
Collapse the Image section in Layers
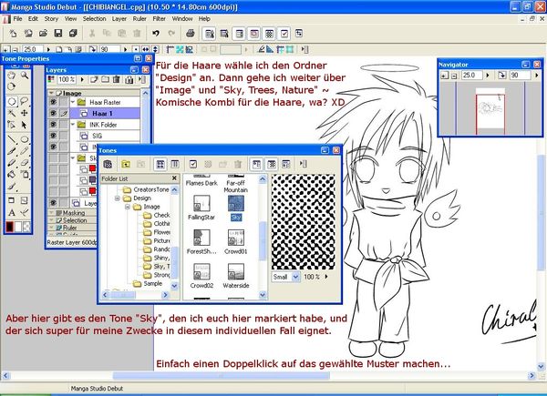coord(52,93)
